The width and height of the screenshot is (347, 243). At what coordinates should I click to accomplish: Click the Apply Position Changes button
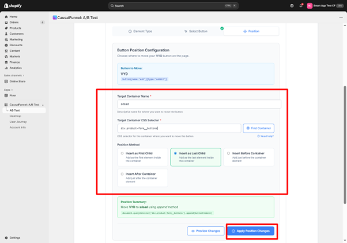250,231
